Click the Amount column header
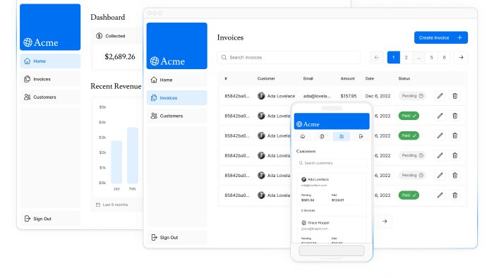494x278 pixels. click(347, 78)
